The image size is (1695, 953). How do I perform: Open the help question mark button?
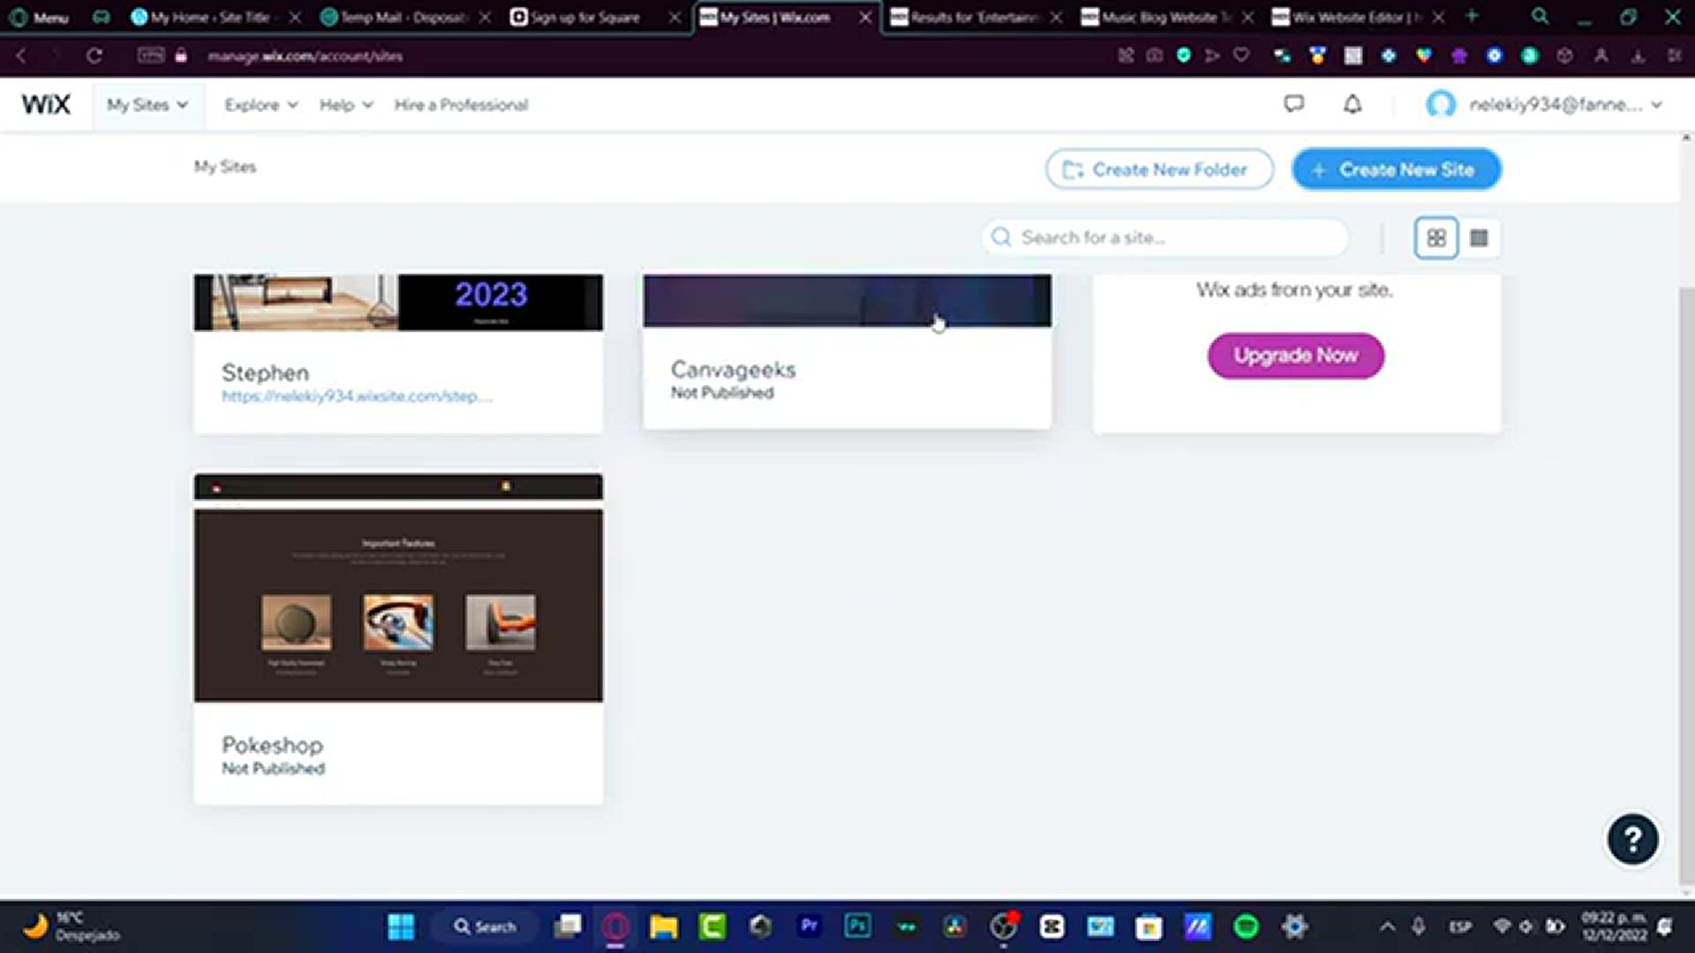pyautogui.click(x=1632, y=838)
